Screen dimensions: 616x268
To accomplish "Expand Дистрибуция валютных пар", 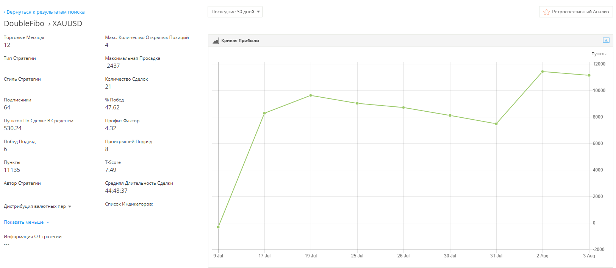I will 38,206.
